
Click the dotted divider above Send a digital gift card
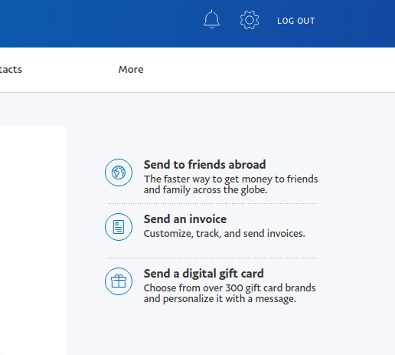coord(213,258)
